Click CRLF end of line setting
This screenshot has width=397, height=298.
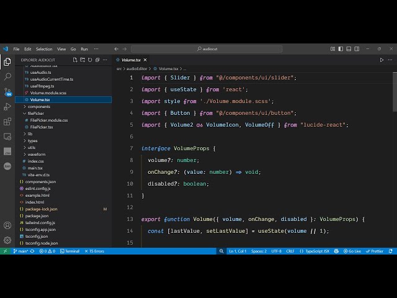(290, 251)
